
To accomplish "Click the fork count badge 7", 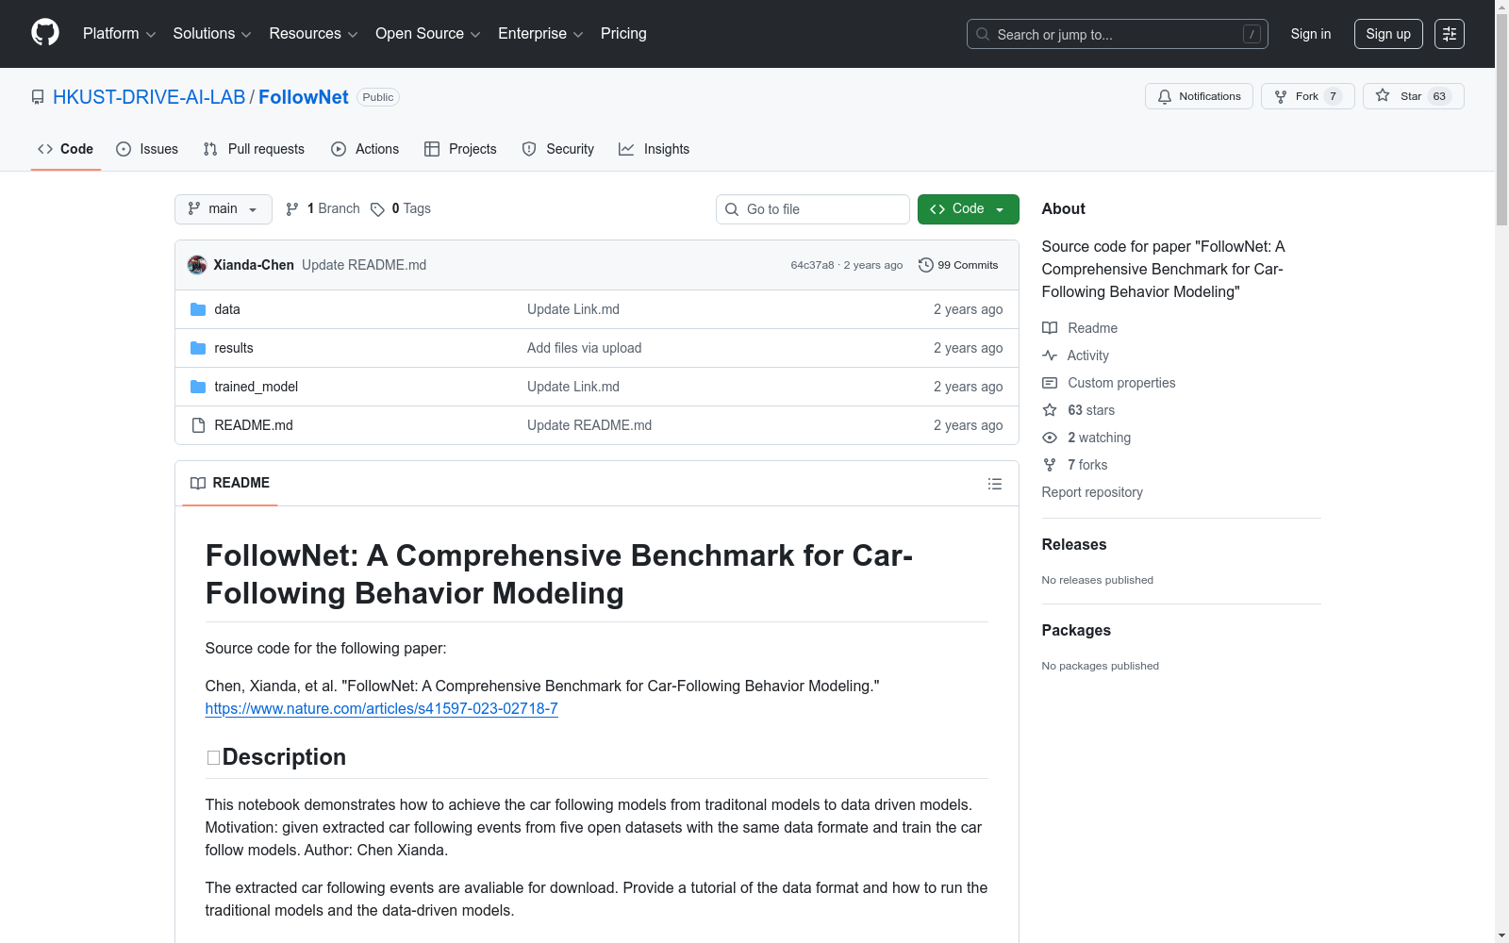I will [1333, 96].
